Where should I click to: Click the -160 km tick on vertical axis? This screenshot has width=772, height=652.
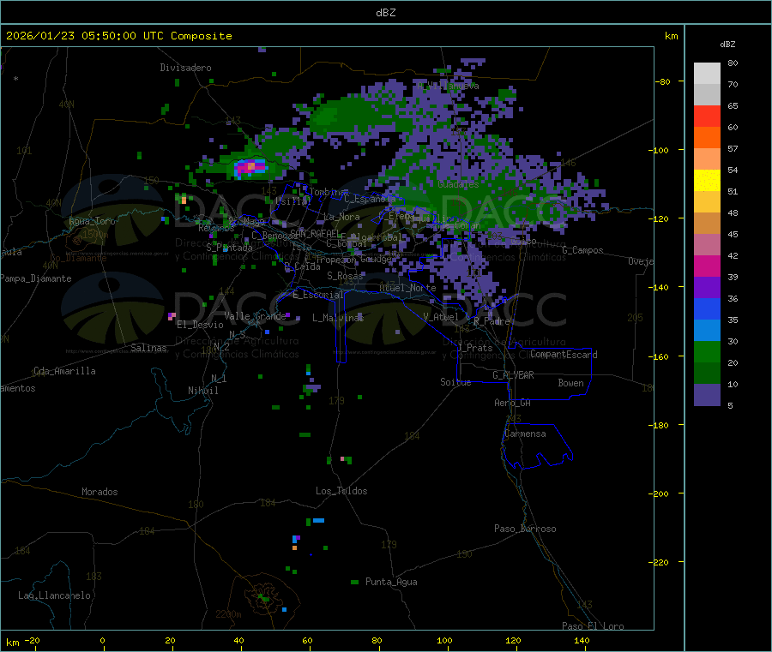point(658,356)
